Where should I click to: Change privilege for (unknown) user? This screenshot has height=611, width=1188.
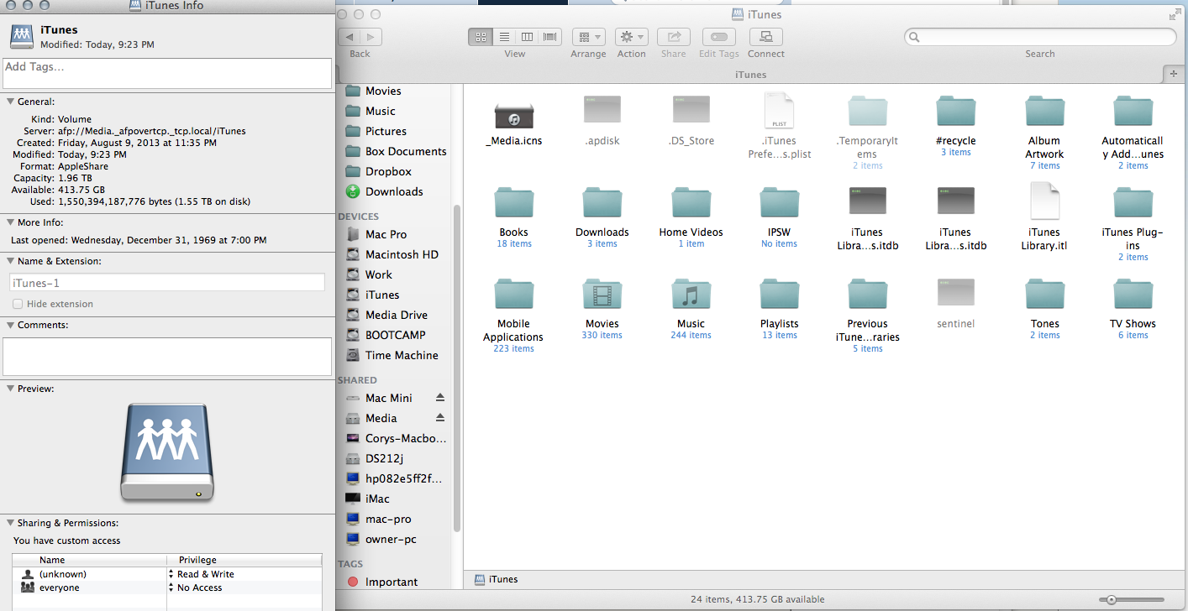(244, 574)
